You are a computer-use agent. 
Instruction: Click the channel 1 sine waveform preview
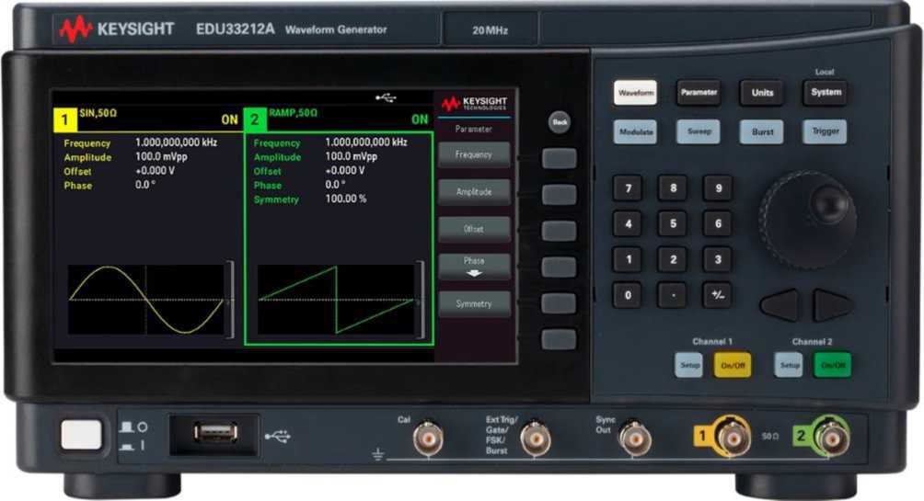pos(146,301)
